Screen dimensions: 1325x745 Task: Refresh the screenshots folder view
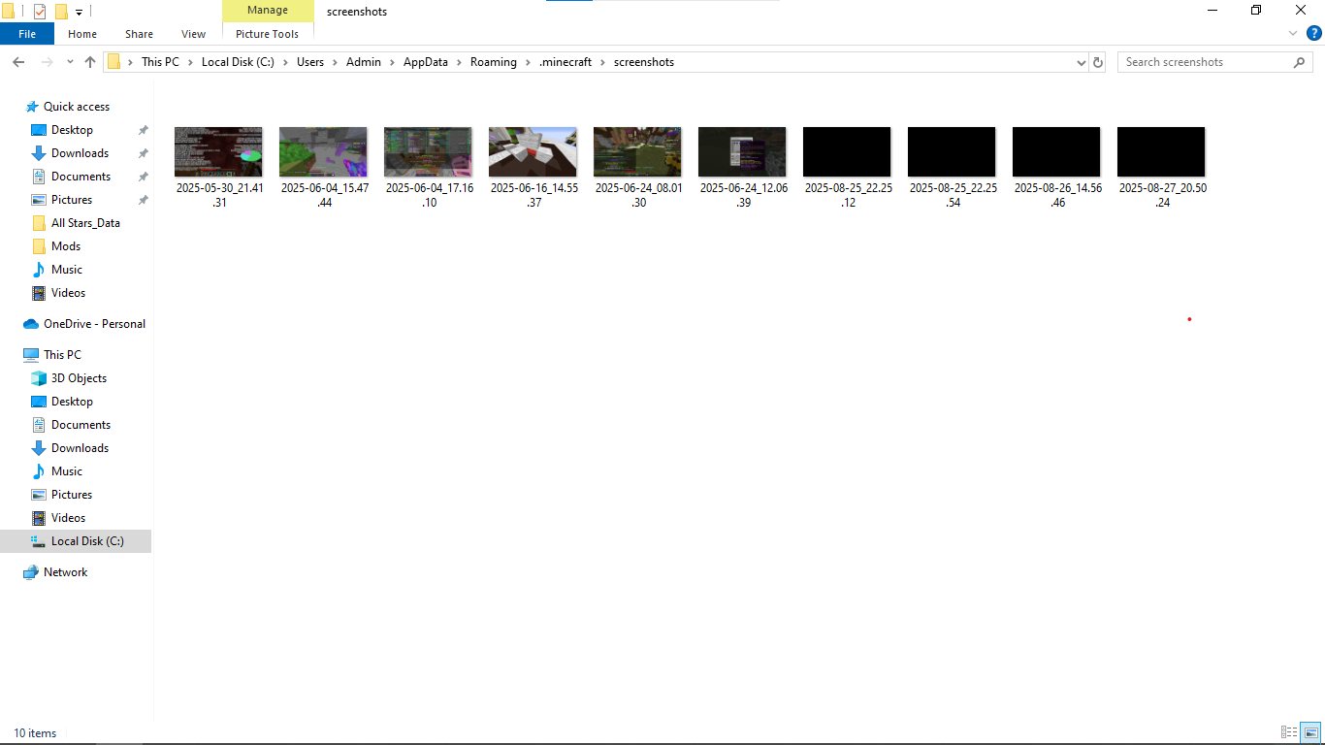pos(1098,62)
